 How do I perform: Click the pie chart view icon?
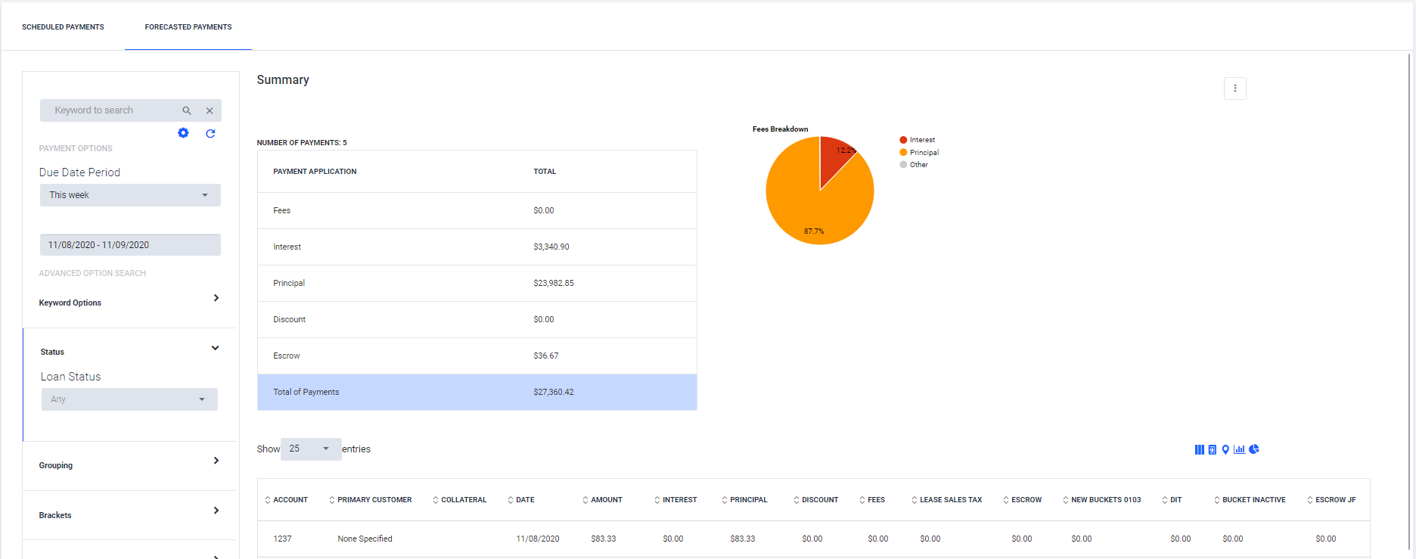[1254, 449]
